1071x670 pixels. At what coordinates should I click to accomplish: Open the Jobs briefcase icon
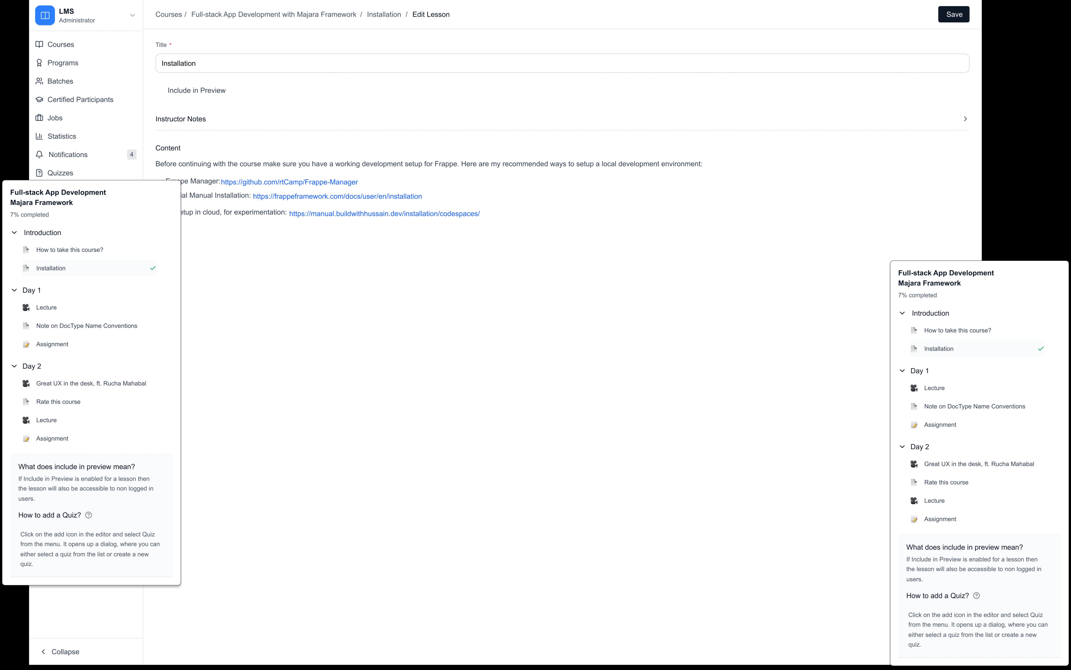pos(39,117)
